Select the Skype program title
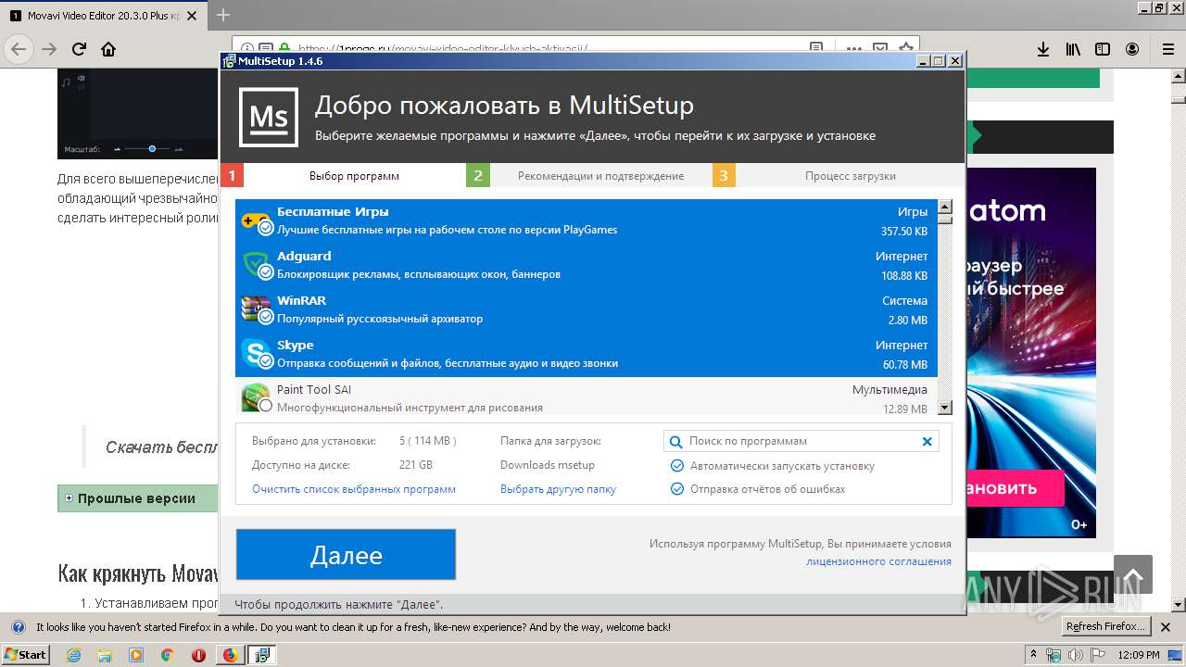Image resolution: width=1186 pixels, height=667 pixels. pos(296,346)
